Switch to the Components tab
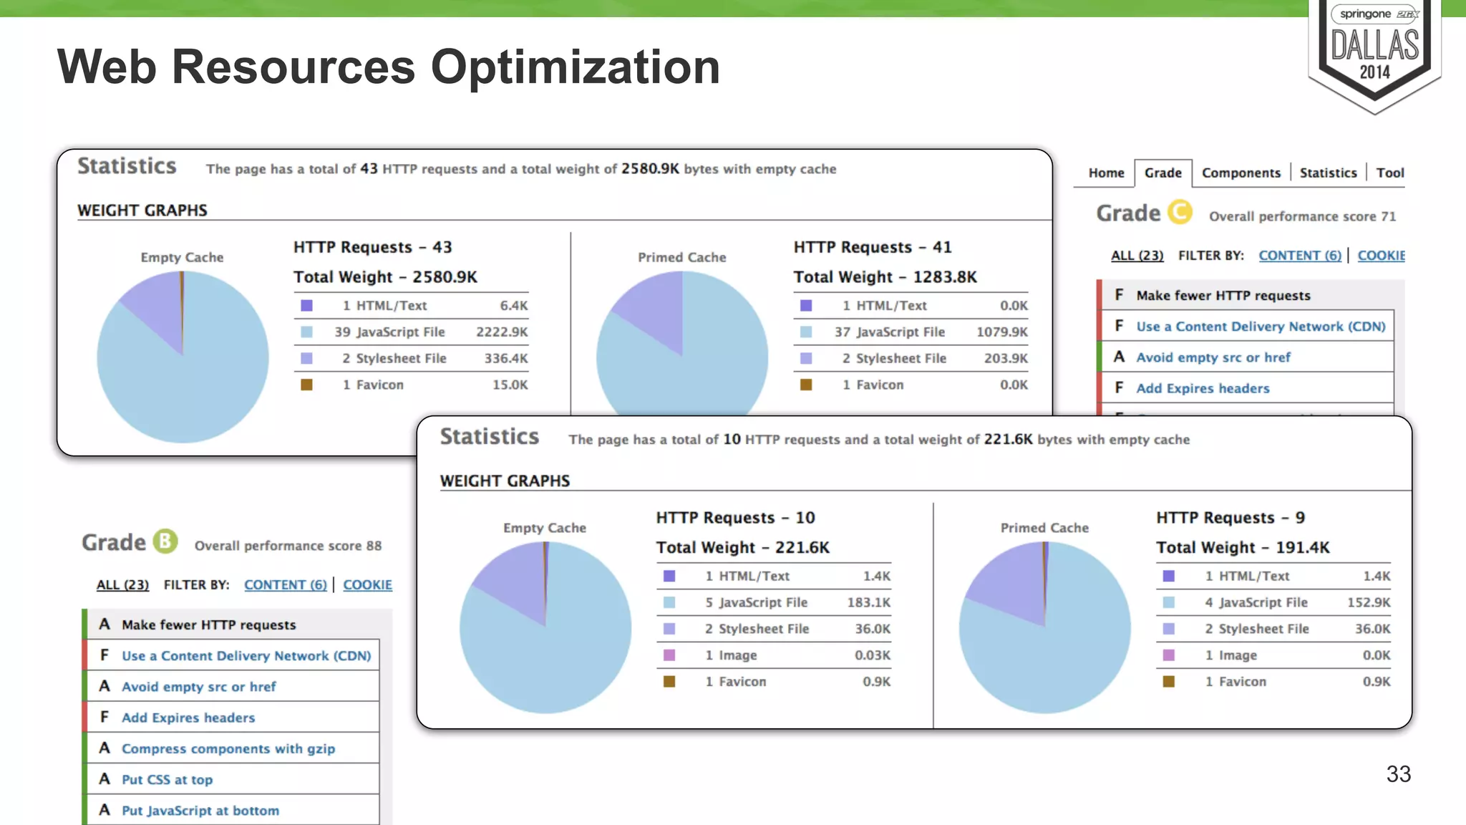 1241,173
